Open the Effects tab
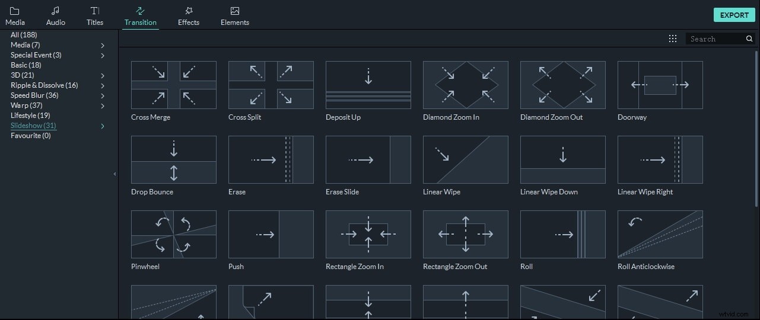This screenshot has width=760, height=320. [189, 16]
